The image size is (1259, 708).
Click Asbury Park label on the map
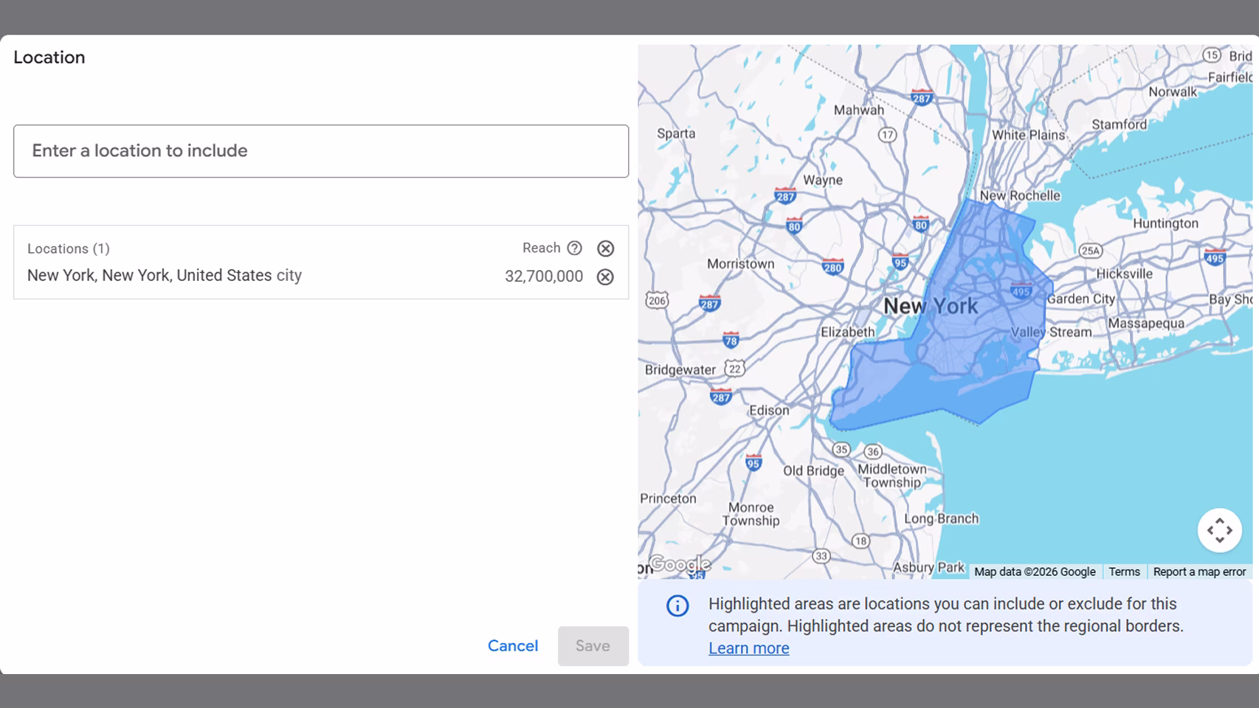[x=929, y=567]
